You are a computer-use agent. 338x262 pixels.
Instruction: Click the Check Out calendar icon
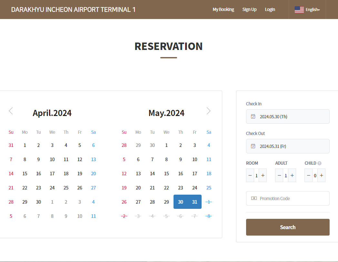click(253, 146)
